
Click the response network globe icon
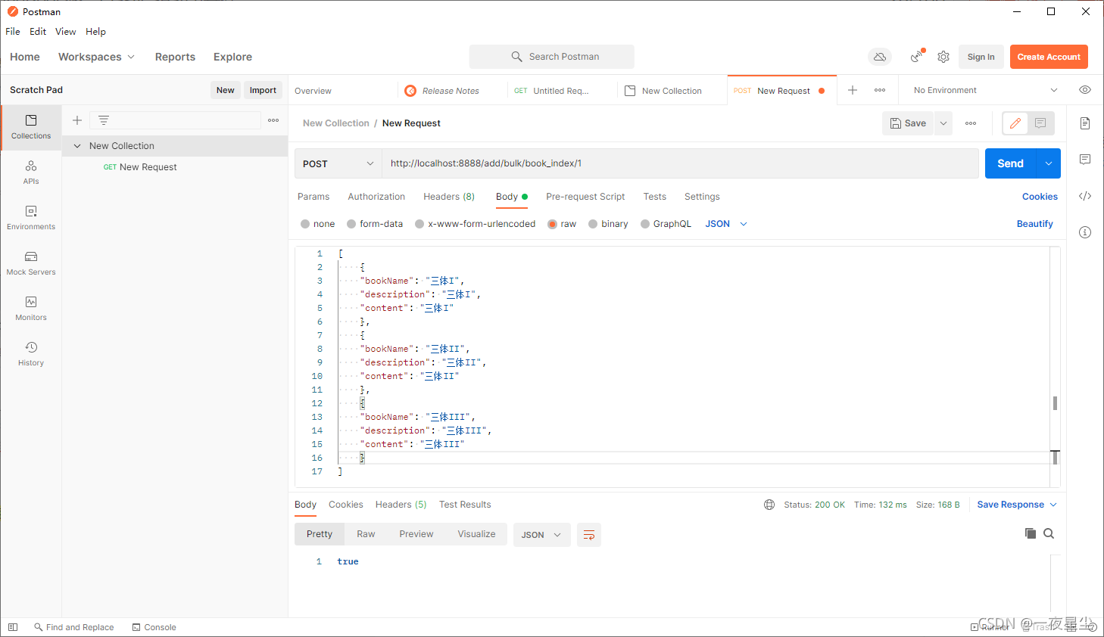(769, 505)
